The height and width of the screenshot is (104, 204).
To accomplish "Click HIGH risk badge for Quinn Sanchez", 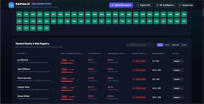I will click(x=64, y=78).
